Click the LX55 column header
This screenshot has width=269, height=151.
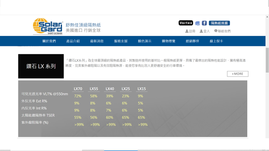click(x=94, y=89)
